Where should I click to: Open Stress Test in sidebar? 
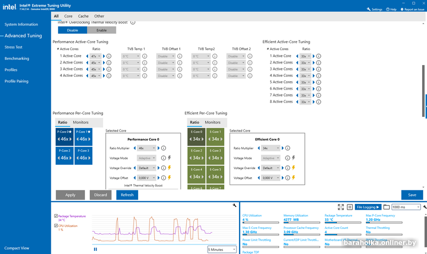point(13,47)
